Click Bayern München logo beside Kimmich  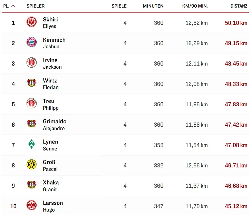point(31,42)
